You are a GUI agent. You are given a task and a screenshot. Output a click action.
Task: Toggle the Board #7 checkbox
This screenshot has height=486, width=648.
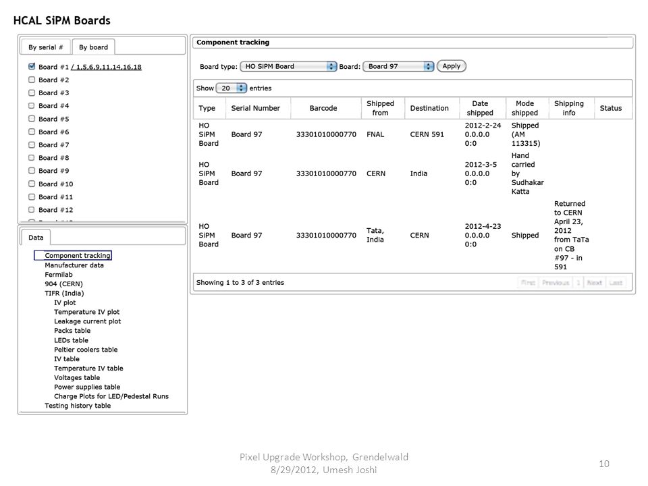coord(32,144)
